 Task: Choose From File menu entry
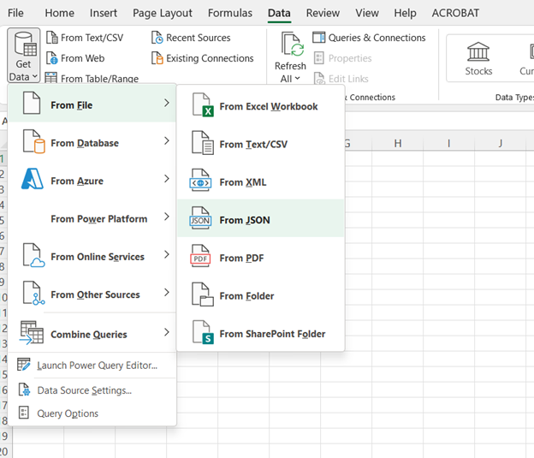[x=92, y=104]
